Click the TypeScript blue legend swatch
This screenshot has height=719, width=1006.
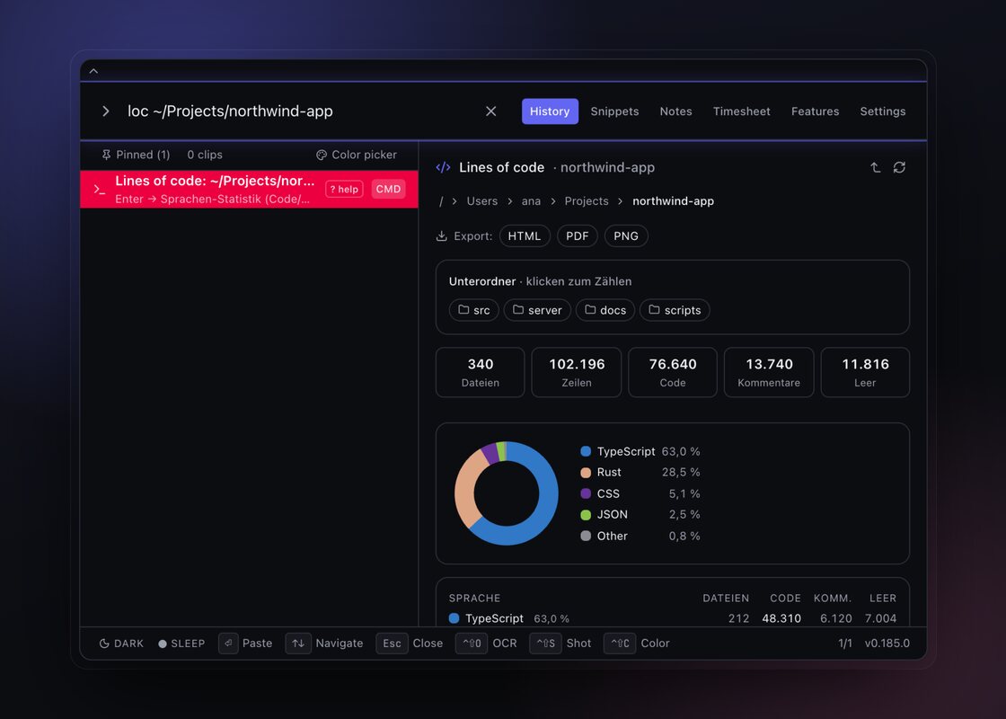(x=586, y=451)
